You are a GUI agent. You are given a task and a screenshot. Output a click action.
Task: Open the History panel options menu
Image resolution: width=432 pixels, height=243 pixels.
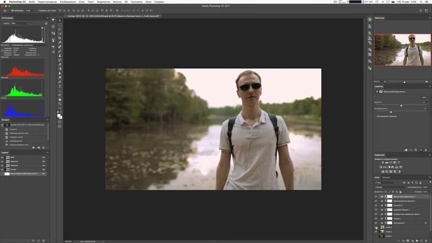(47, 120)
